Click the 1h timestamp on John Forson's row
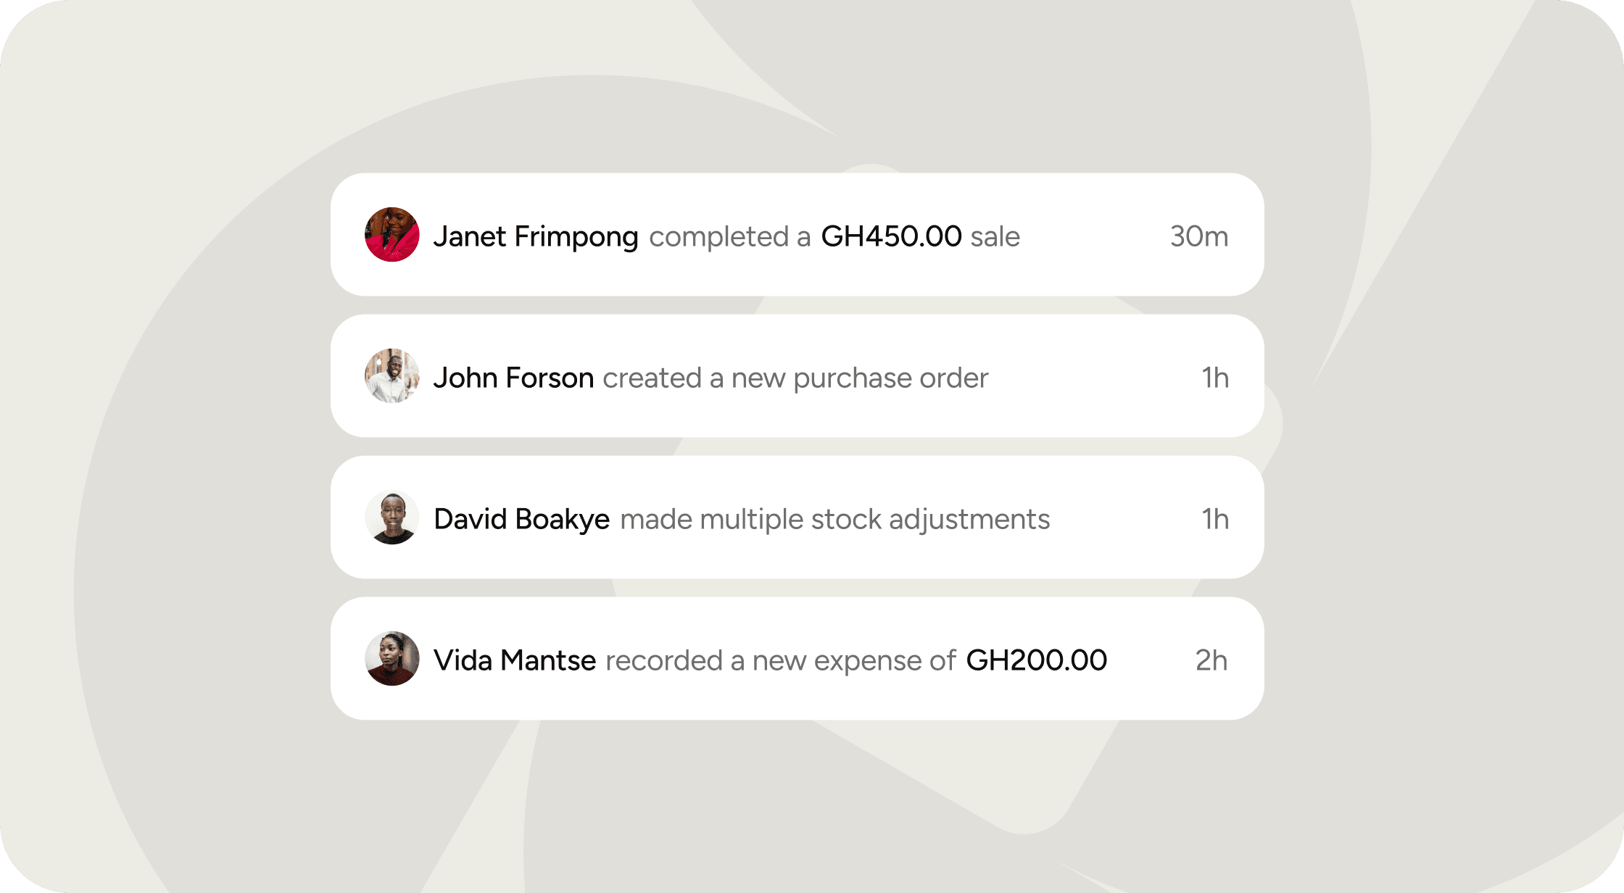 click(1215, 378)
